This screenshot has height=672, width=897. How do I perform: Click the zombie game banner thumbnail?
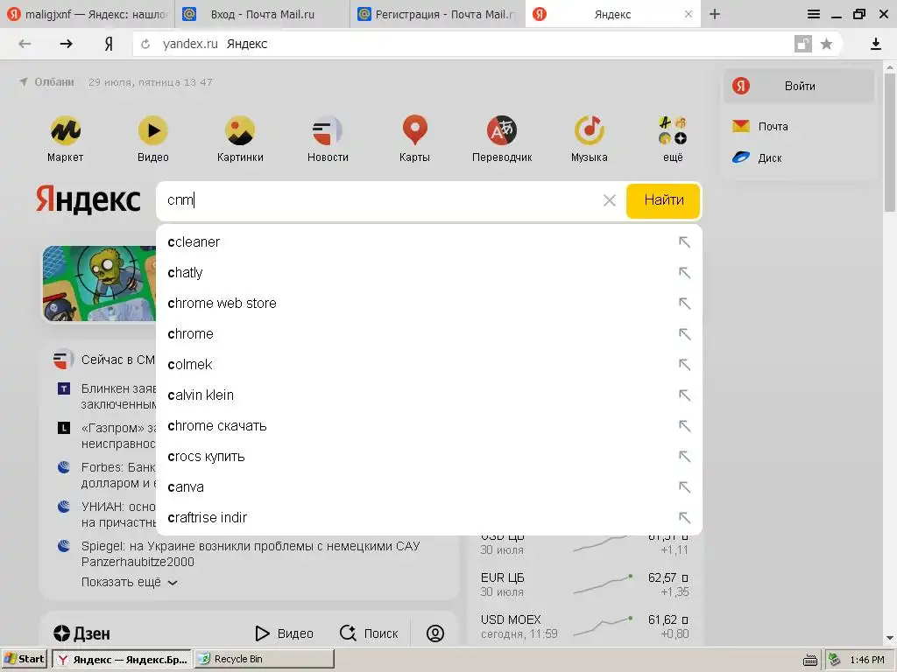point(99,283)
